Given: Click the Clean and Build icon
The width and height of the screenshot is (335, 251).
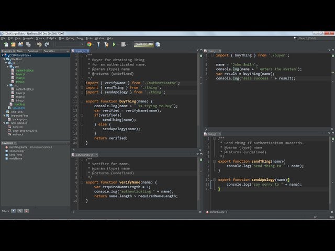Looking at the screenshot, I should pos(106,44).
